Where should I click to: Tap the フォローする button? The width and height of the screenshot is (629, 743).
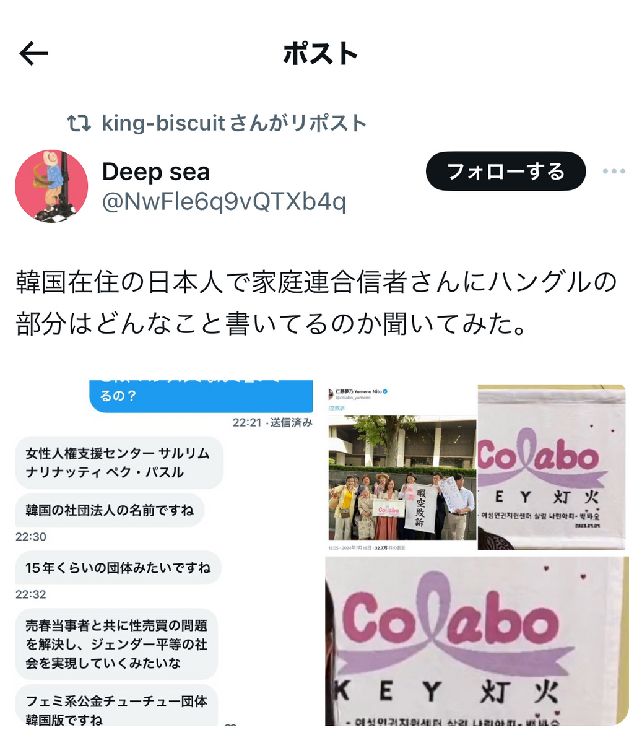coord(506,172)
